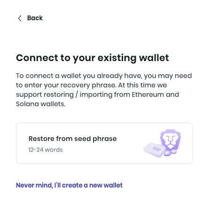Select Restore from seed phrase option

pos(104,143)
